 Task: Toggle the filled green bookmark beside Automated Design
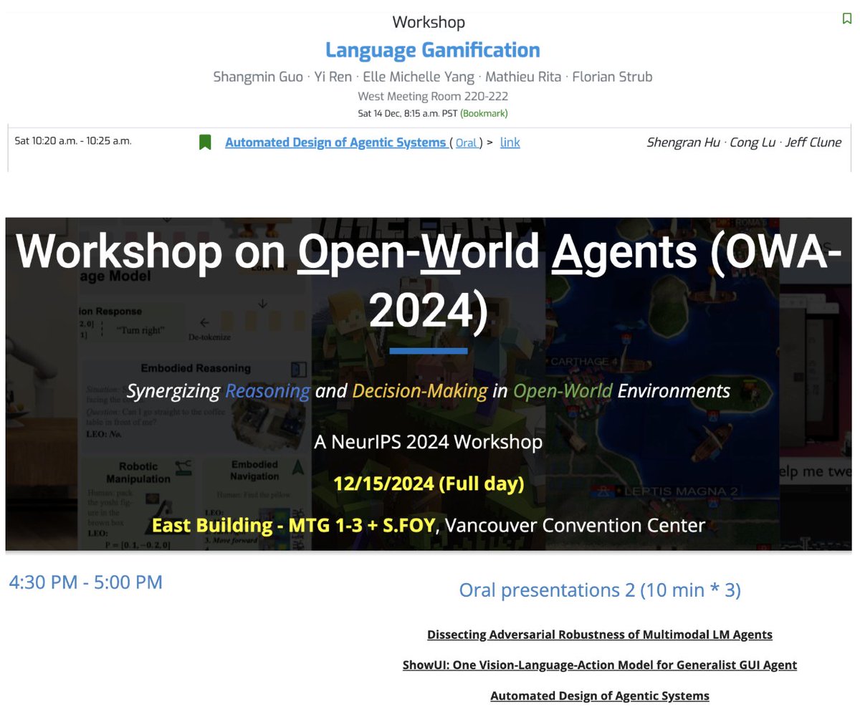click(x=205, y=143)
